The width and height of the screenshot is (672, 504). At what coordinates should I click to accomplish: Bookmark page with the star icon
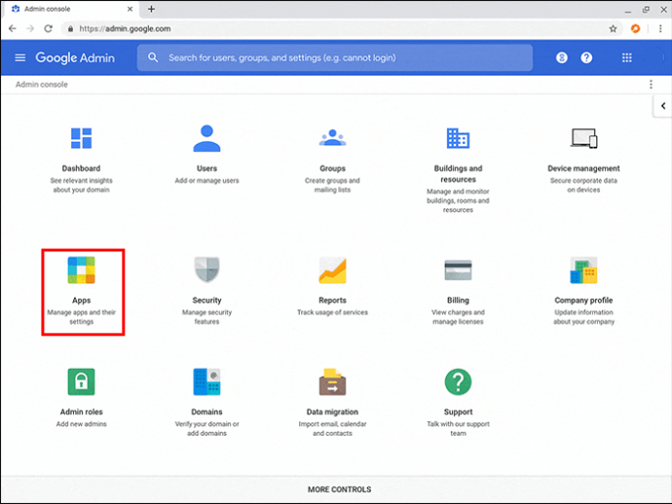613,28
